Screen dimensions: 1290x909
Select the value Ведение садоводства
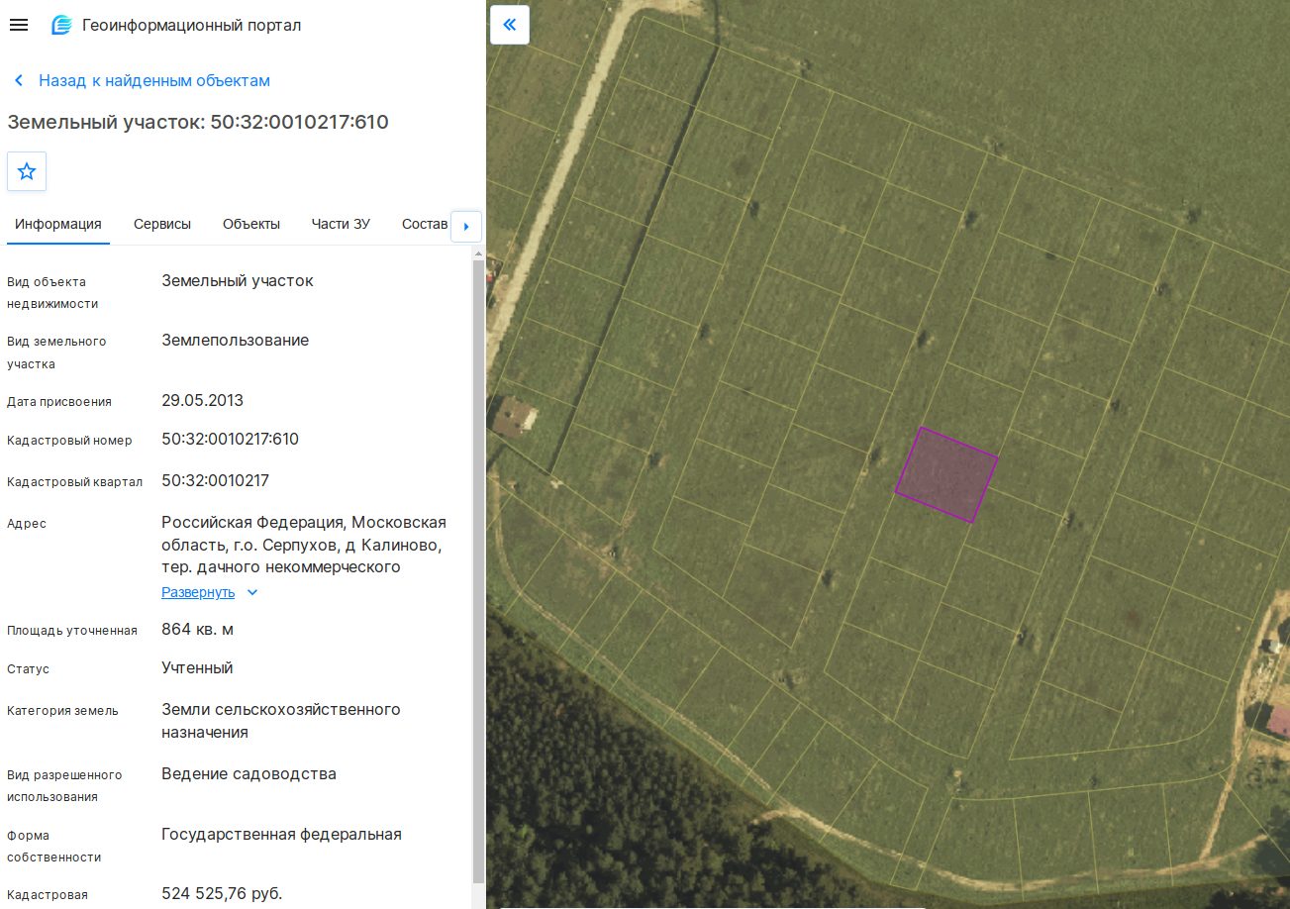pyautogui.click(x=248, y=774)
